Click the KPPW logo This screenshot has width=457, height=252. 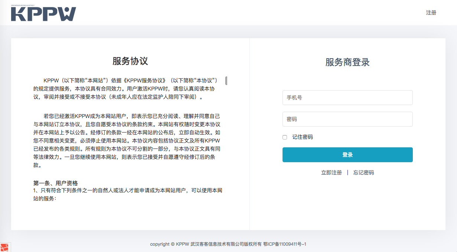point(43,13)
